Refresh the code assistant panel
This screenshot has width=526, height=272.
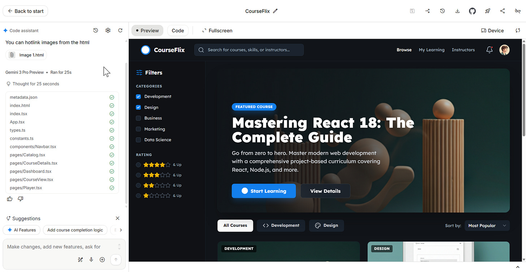point(120,30)
